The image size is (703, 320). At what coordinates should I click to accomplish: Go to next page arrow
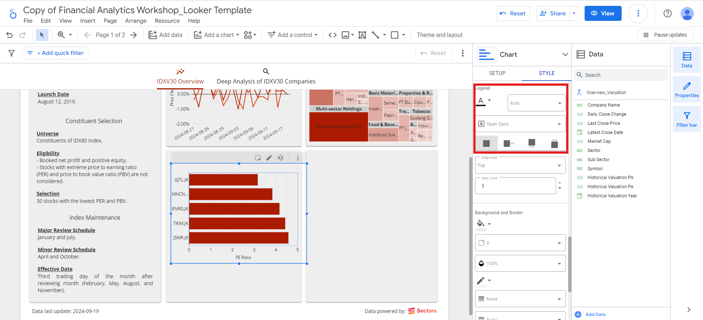(134, 35)
